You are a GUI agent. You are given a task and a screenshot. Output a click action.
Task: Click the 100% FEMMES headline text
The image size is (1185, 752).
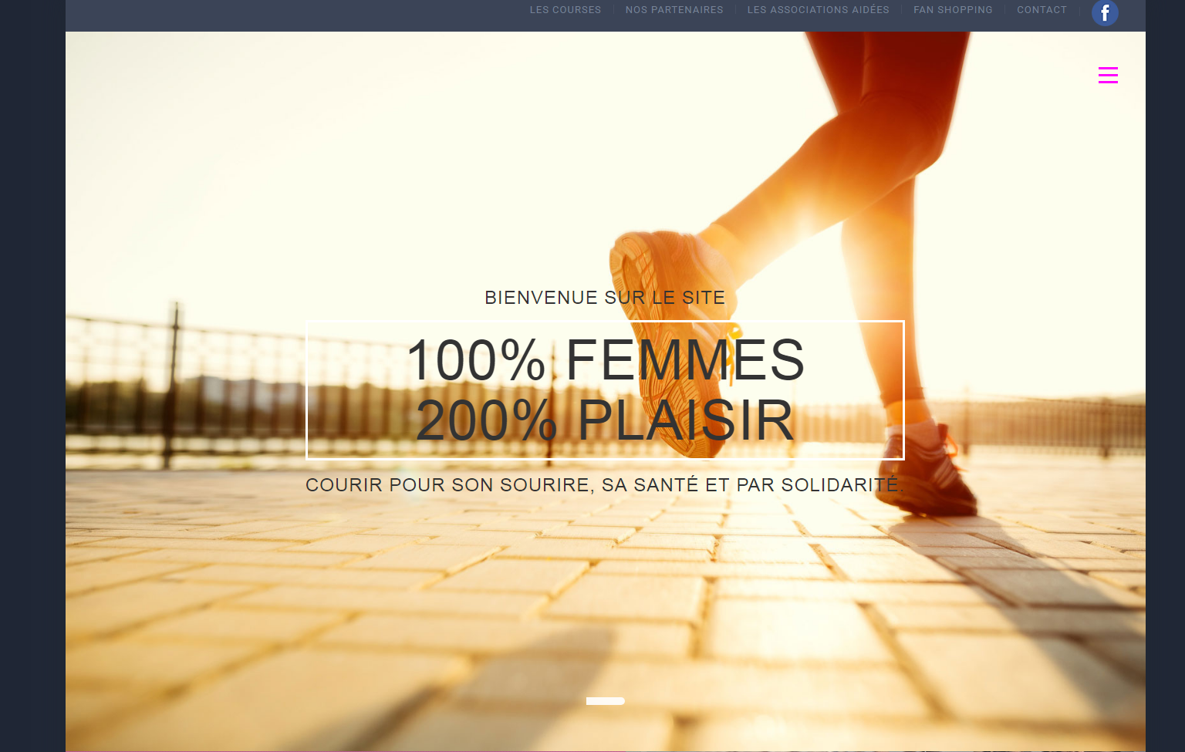pos(606,359)
